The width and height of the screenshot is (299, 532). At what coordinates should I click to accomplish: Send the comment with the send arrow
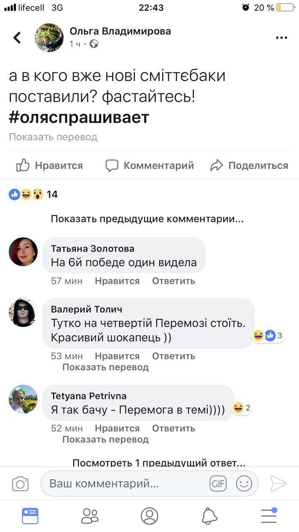click(279, 483)
